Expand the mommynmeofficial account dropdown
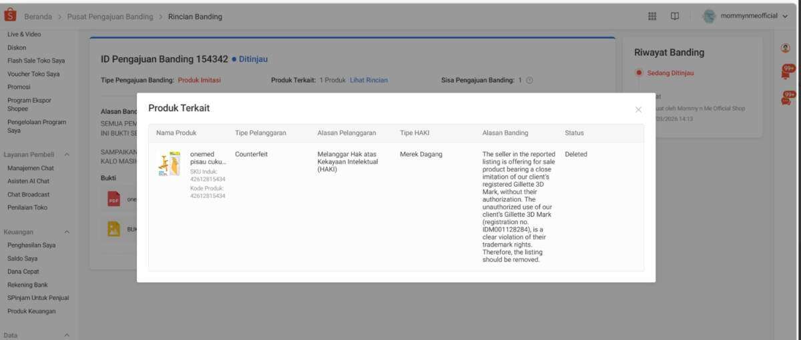This screenshot has height=340, width=801. click(x=784, y=16)
